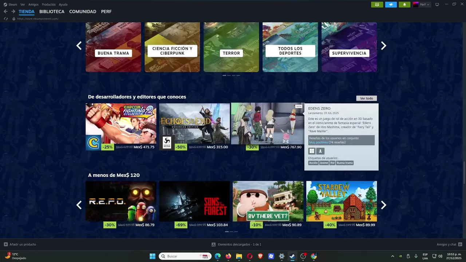Open the Ver menu
This screenshot has height=262, width=466.
pos(23,4)
